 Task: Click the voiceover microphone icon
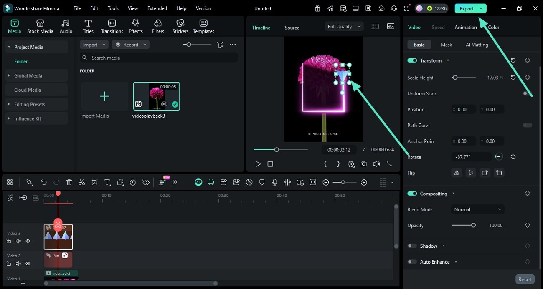(274, 182)
